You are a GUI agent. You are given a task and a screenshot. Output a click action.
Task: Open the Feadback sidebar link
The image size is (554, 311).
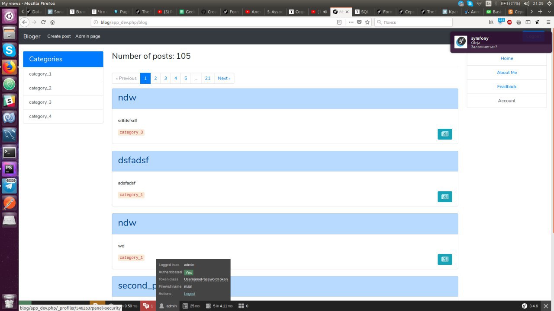click(x=507, y=86)
